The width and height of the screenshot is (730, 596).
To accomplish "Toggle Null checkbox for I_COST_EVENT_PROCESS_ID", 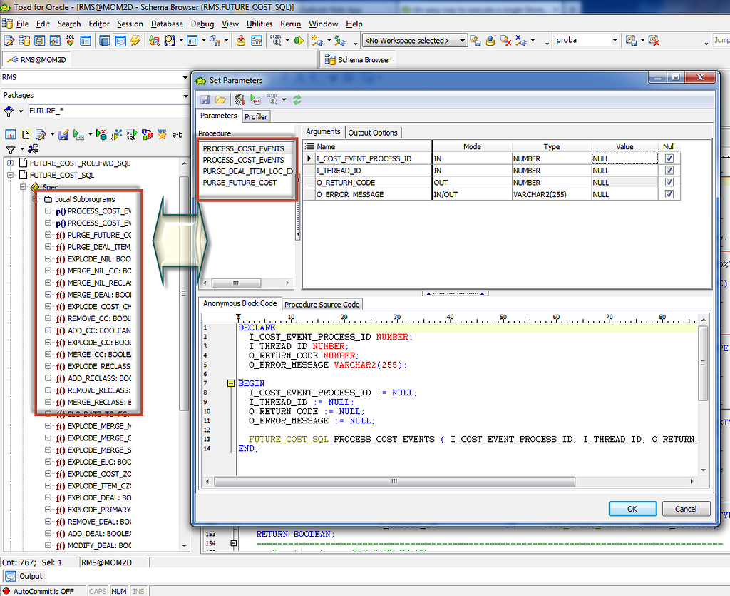I will tap(669, 158).
